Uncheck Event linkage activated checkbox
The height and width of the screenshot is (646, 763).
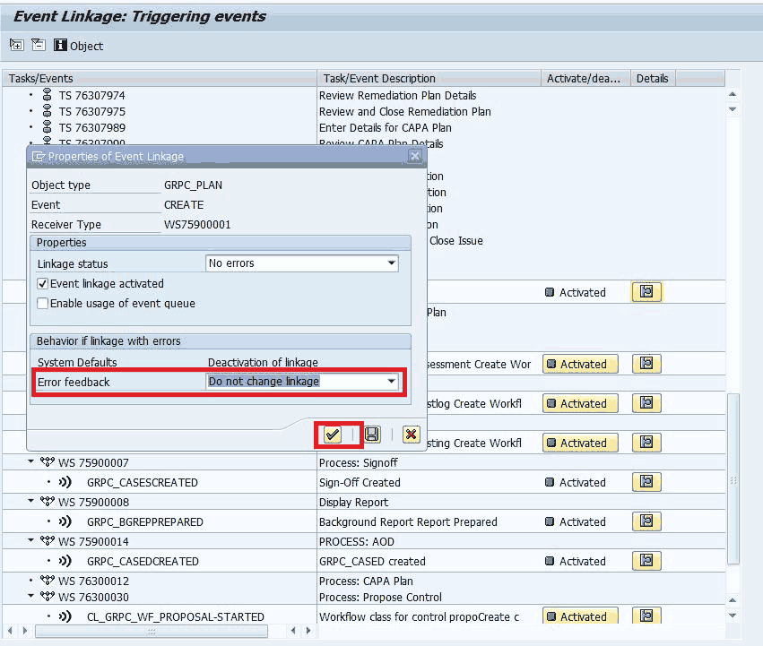click(43, 284)
